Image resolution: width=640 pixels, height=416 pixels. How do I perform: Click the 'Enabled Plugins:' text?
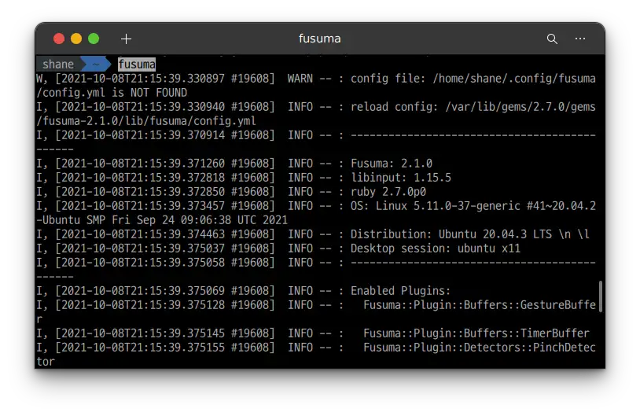(400, 291)
